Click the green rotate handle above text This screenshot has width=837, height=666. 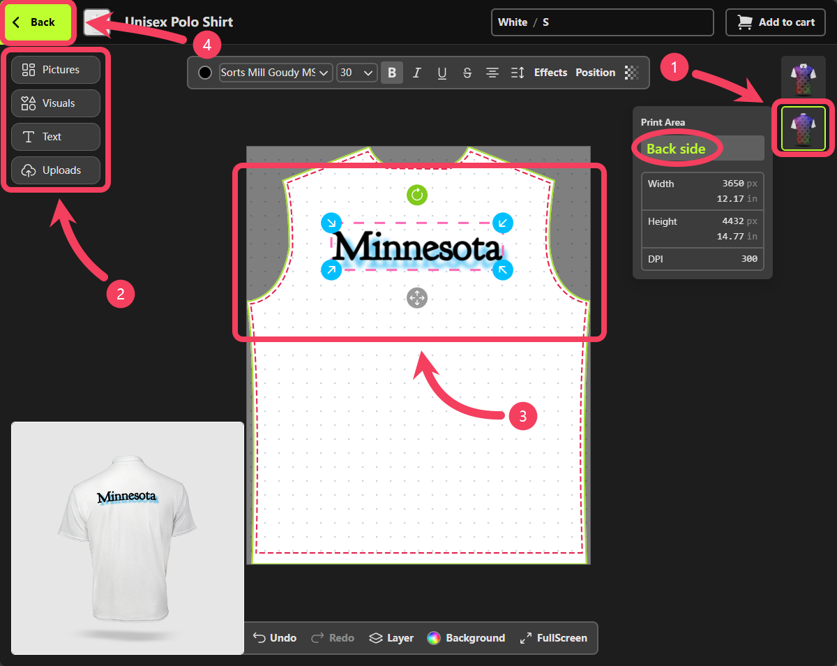417,195
